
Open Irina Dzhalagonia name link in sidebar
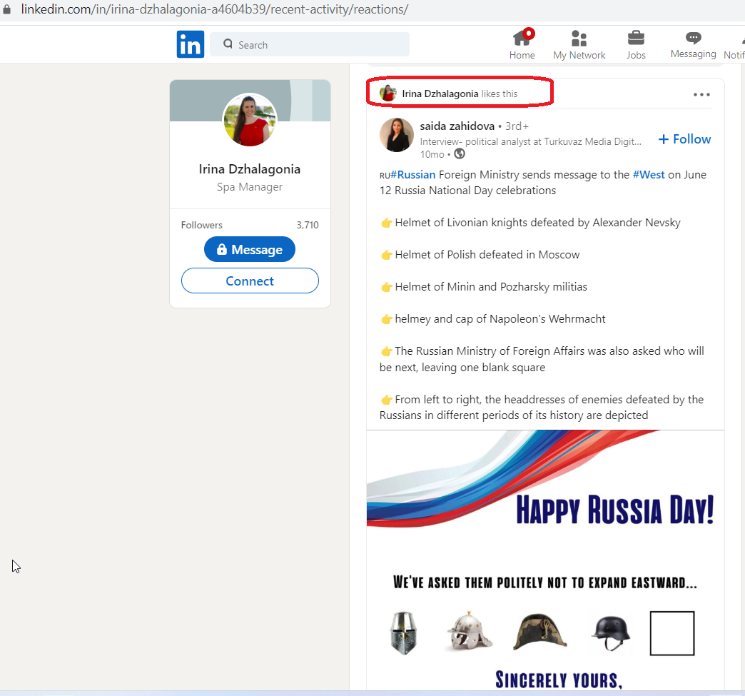point(250,169)
